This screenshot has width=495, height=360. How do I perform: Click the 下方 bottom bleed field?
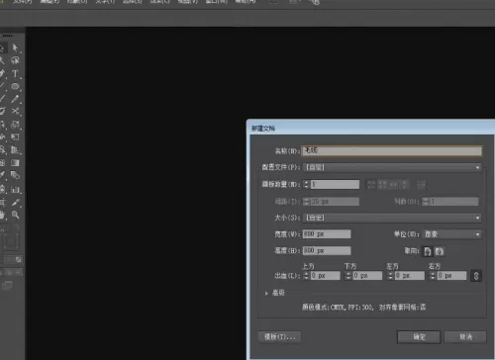coord(367,276)
